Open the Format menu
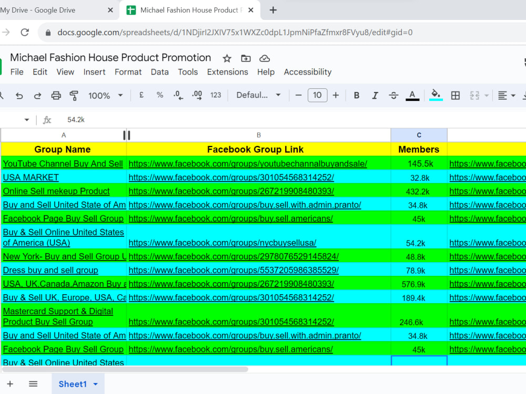Screen dimensions: 526x394 pyautogui.click(x=128, y=72)
